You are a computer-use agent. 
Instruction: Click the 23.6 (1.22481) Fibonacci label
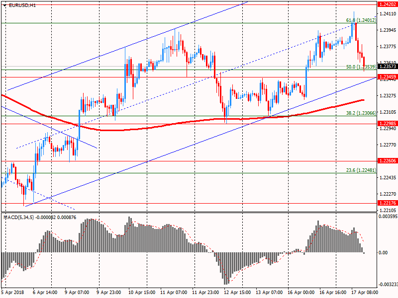[361, 170]
